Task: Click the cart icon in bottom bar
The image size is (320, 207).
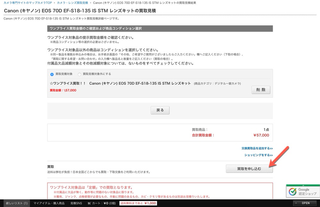Action: pyautogui.click(x=89, y=203)
